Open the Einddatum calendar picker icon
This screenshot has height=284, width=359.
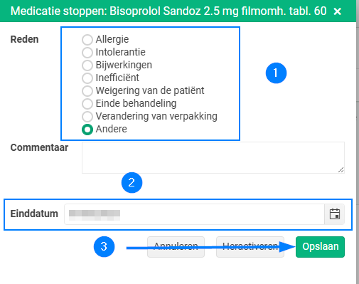(x=335, y=214)
